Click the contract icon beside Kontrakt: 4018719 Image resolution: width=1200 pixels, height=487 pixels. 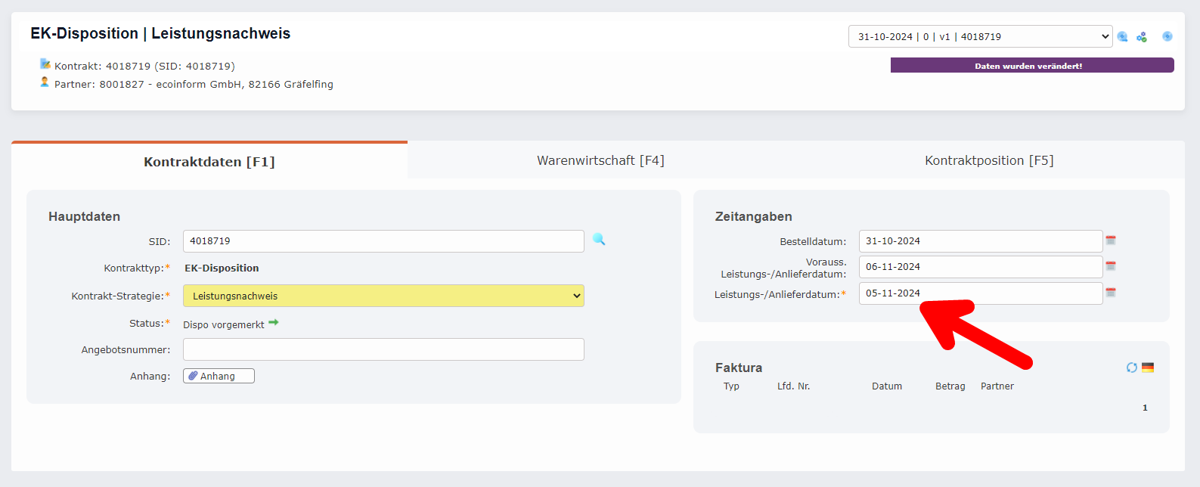point(45,64)
